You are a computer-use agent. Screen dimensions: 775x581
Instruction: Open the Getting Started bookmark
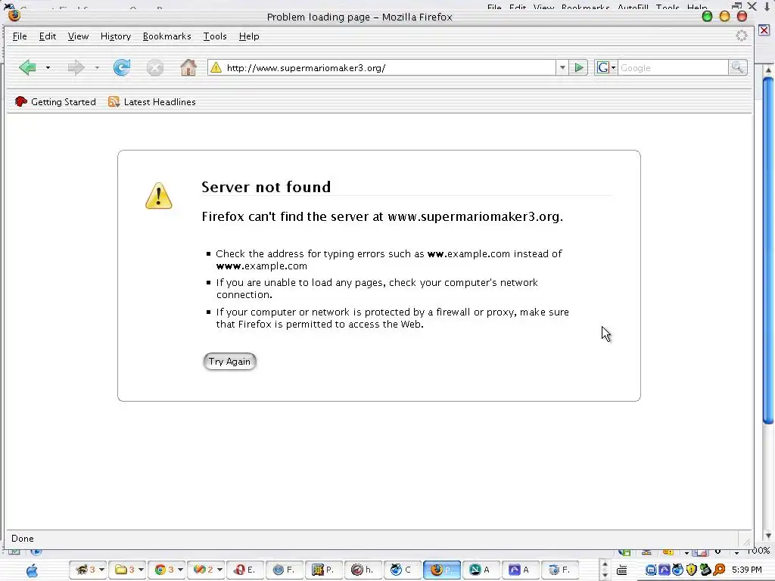pyautogui.click(x=54, y=102)
